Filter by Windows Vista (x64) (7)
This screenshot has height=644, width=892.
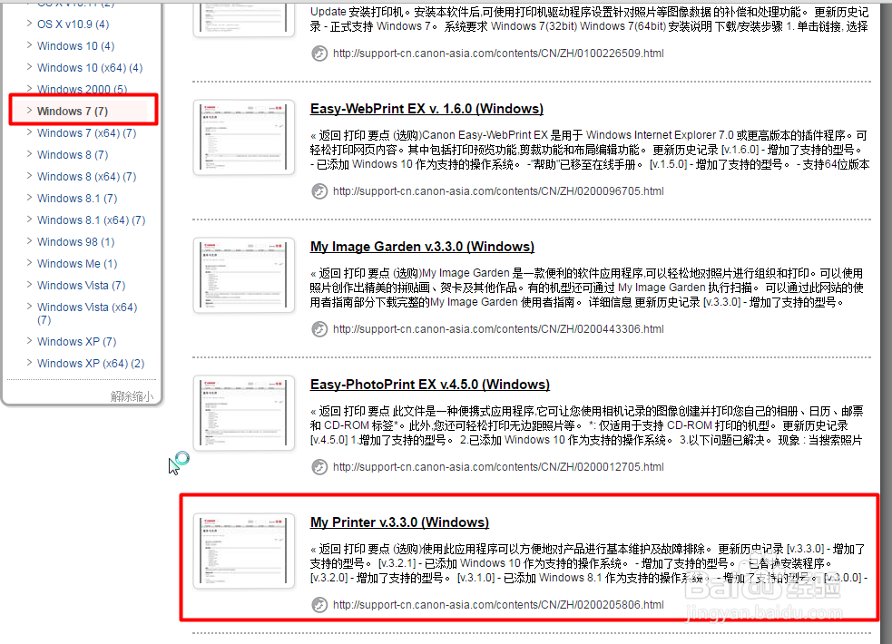pos(87,313)
